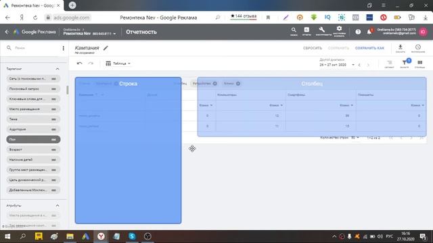Edit report name with pencil icon
The height and width of the screenshot is (243, 433).
[106, 48]
